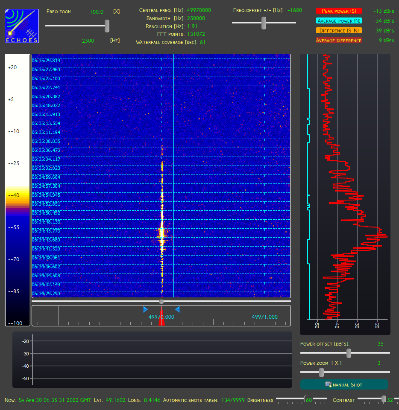399x410 pixels.
Task: Click the contrast value 52
Action: [390, 400]
